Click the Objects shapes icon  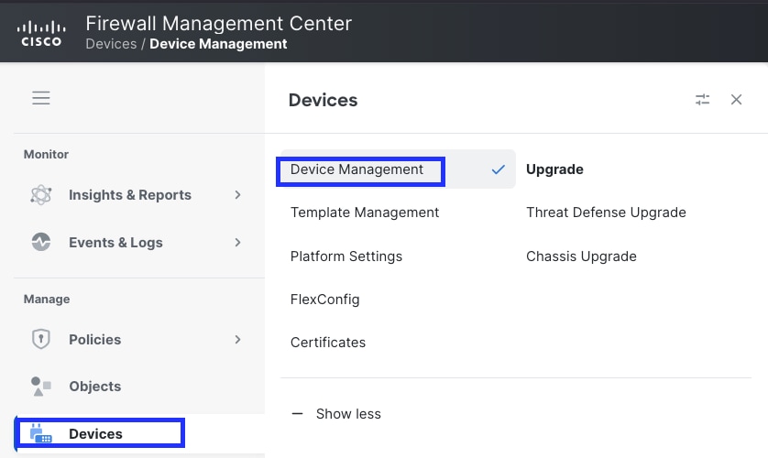41,386
